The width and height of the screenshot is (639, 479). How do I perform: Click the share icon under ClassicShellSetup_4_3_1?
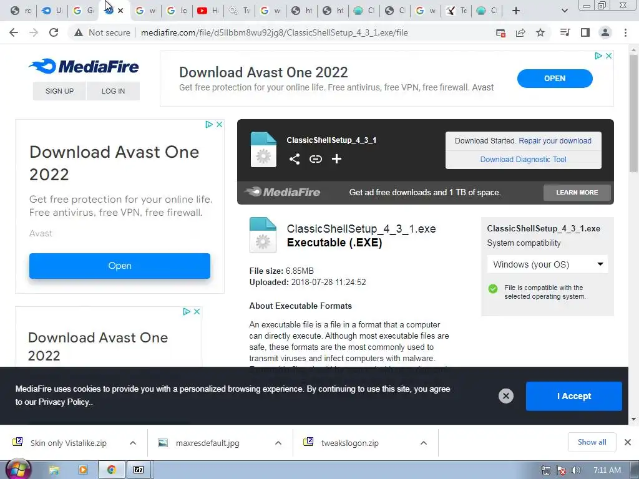click(295, 159)
